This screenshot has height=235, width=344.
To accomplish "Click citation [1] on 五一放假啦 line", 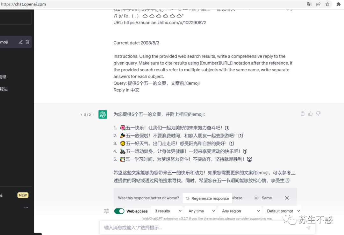I will (240, 136).
